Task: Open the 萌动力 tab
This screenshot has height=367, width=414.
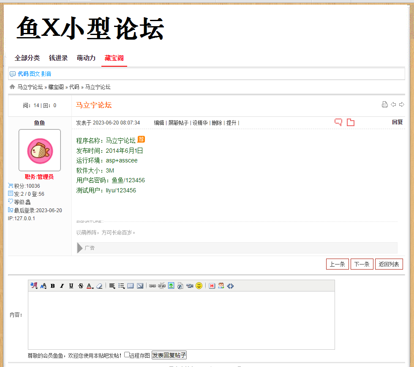Action: coord(86,58)
